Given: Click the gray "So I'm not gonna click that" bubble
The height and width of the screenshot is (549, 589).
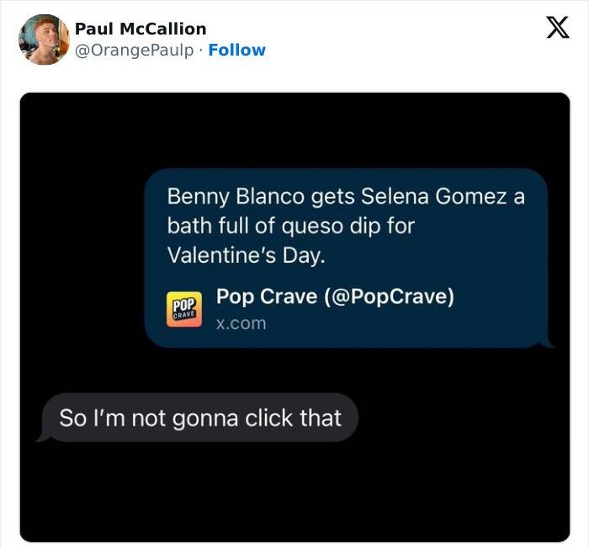Looking at the screenshot, I should tap(200, 418).
